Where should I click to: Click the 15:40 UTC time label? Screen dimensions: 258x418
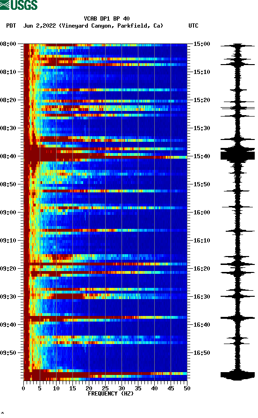[201, 156]
